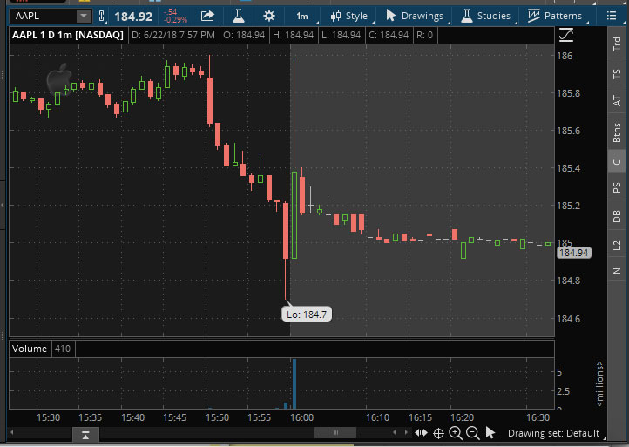Open the symbol selector dropdown arrow
This screenshot has width=629, height=447.
[84, 16]
